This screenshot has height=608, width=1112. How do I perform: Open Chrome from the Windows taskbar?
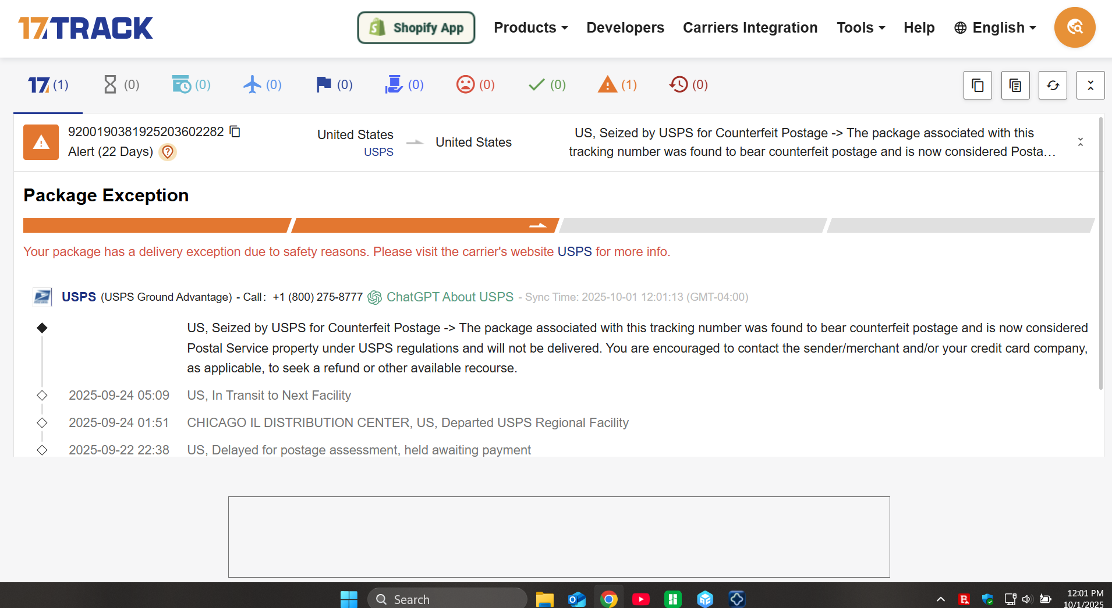click(608, 599)
